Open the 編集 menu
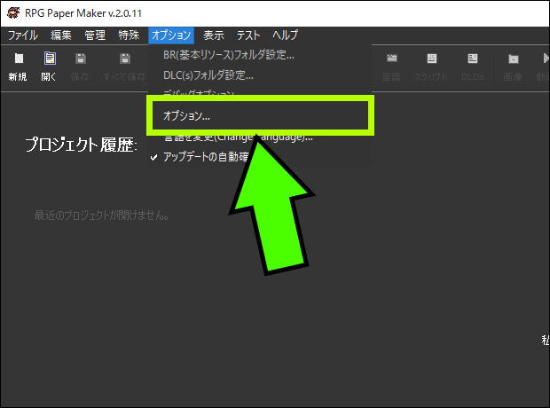The height and width of the screenshot is (408, 550). point(61,35)
